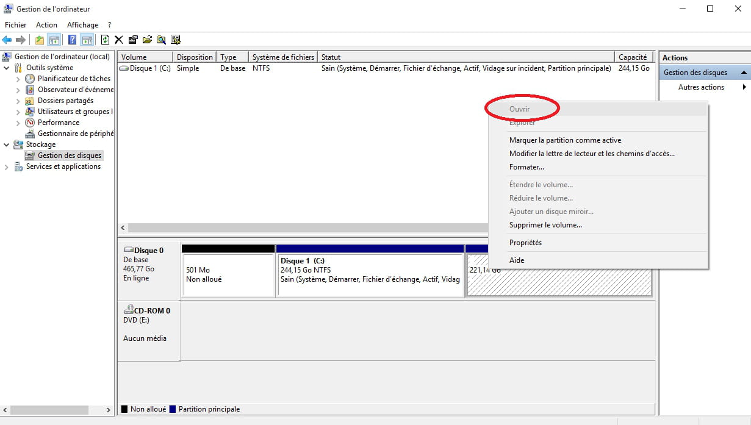The width and height of the screenshot is (751, 425).
Task: Click the Properties toolbar icon
Action: (133, 40)
